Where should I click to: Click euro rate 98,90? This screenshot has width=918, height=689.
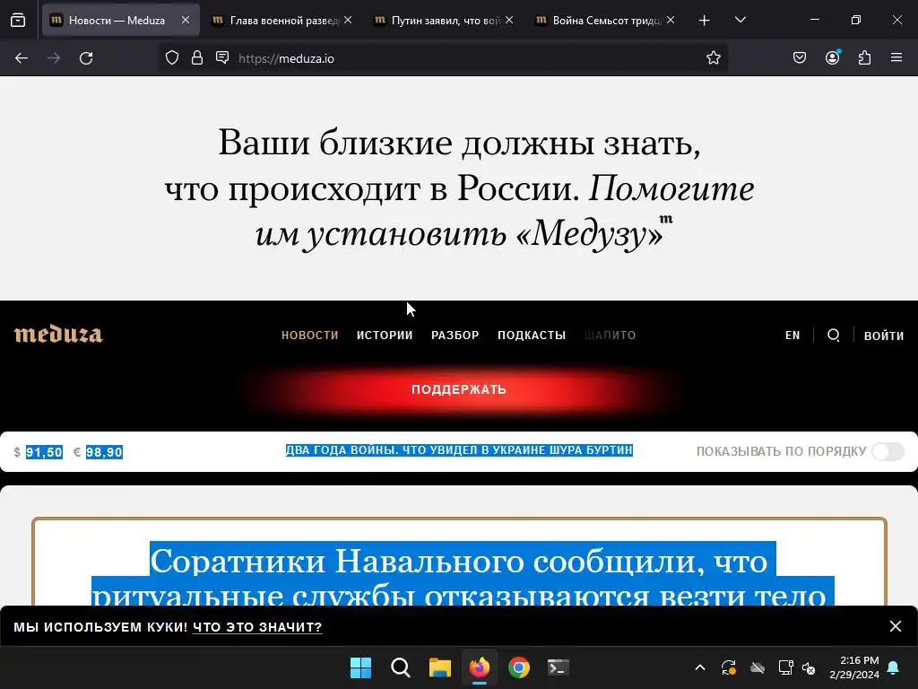[x=104, y=452]
